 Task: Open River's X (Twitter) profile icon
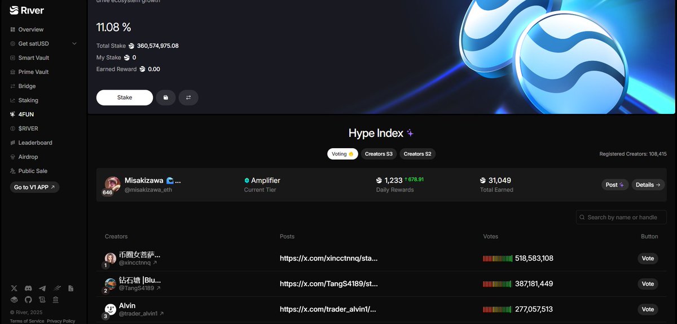[14, 289]
